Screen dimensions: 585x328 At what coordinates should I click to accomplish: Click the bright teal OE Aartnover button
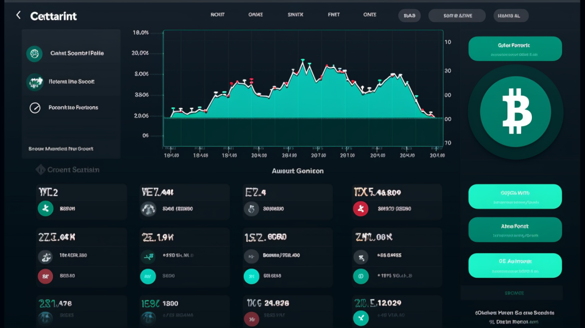[x=515, y=265]
